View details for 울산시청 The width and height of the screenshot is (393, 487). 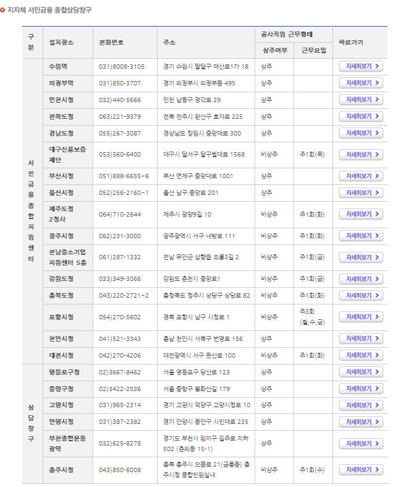361,193
